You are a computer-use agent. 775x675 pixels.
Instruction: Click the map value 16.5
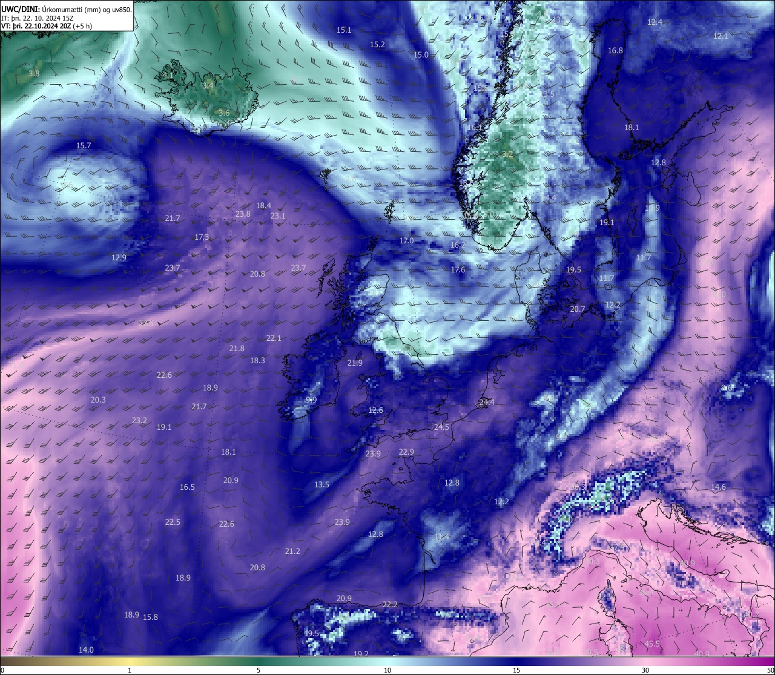(x=187, y=487)
